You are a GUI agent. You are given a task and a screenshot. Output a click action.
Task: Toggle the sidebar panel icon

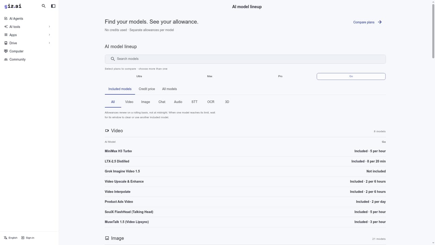click(x=53, y=6)
